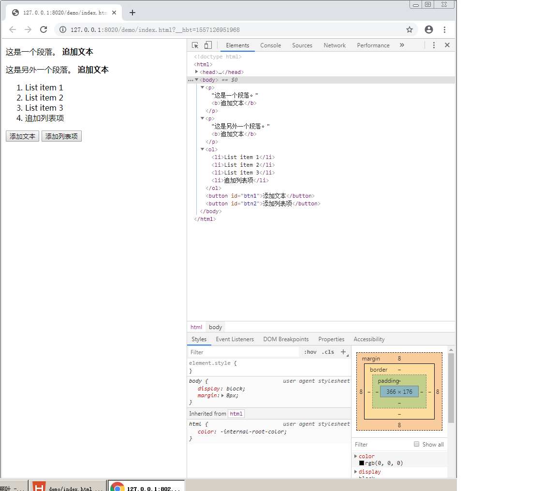Image resolution: width=557 pixels, height=491 pixels.
Task: Focus the computed properties Filter field
Action: (382, 445)
